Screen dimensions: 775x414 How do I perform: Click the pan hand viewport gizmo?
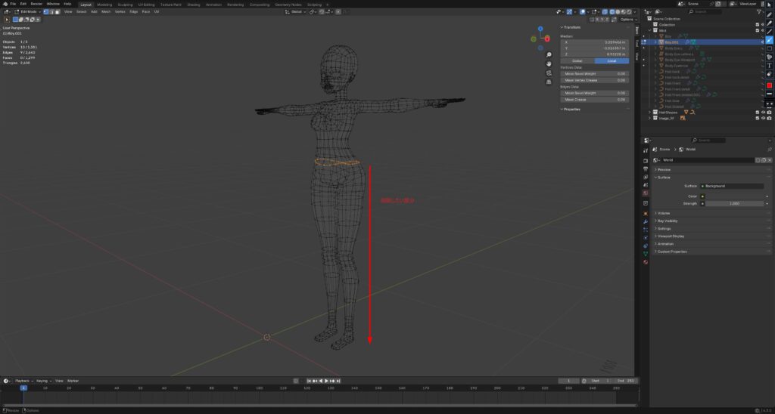tap(549, 63)
